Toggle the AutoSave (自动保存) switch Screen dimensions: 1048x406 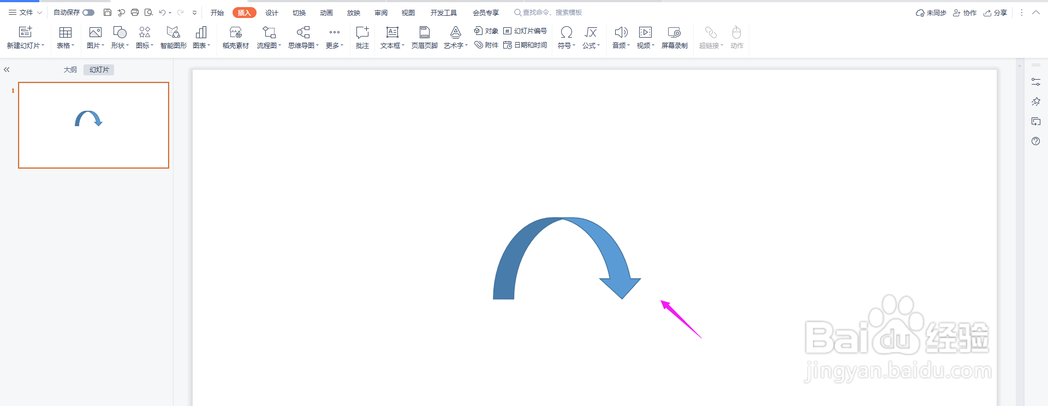pyautogui.click(x=88, y=13)
